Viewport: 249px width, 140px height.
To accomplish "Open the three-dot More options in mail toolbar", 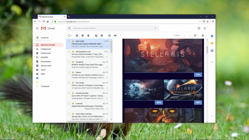I will coord(120,36).
